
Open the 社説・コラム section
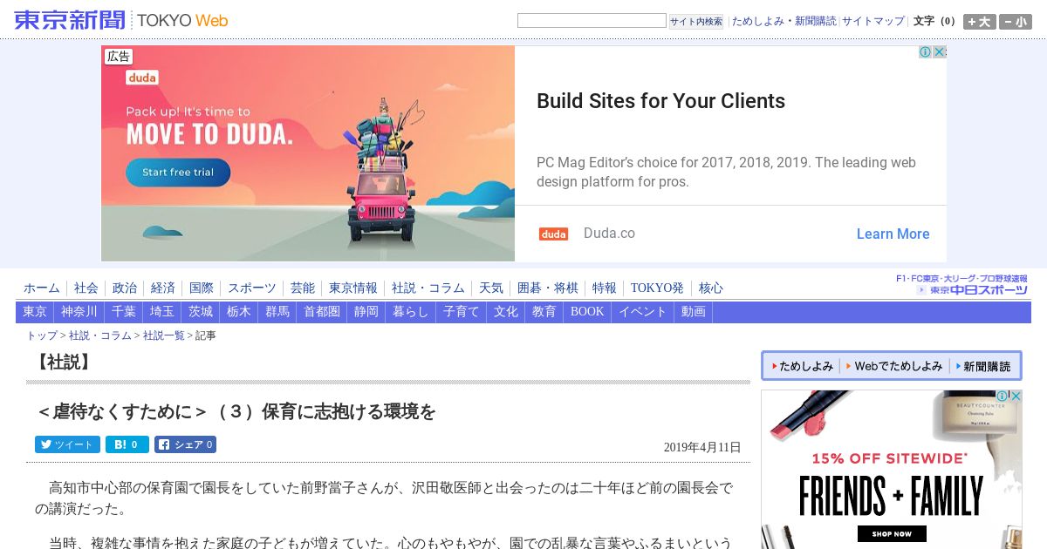[428, 288]
